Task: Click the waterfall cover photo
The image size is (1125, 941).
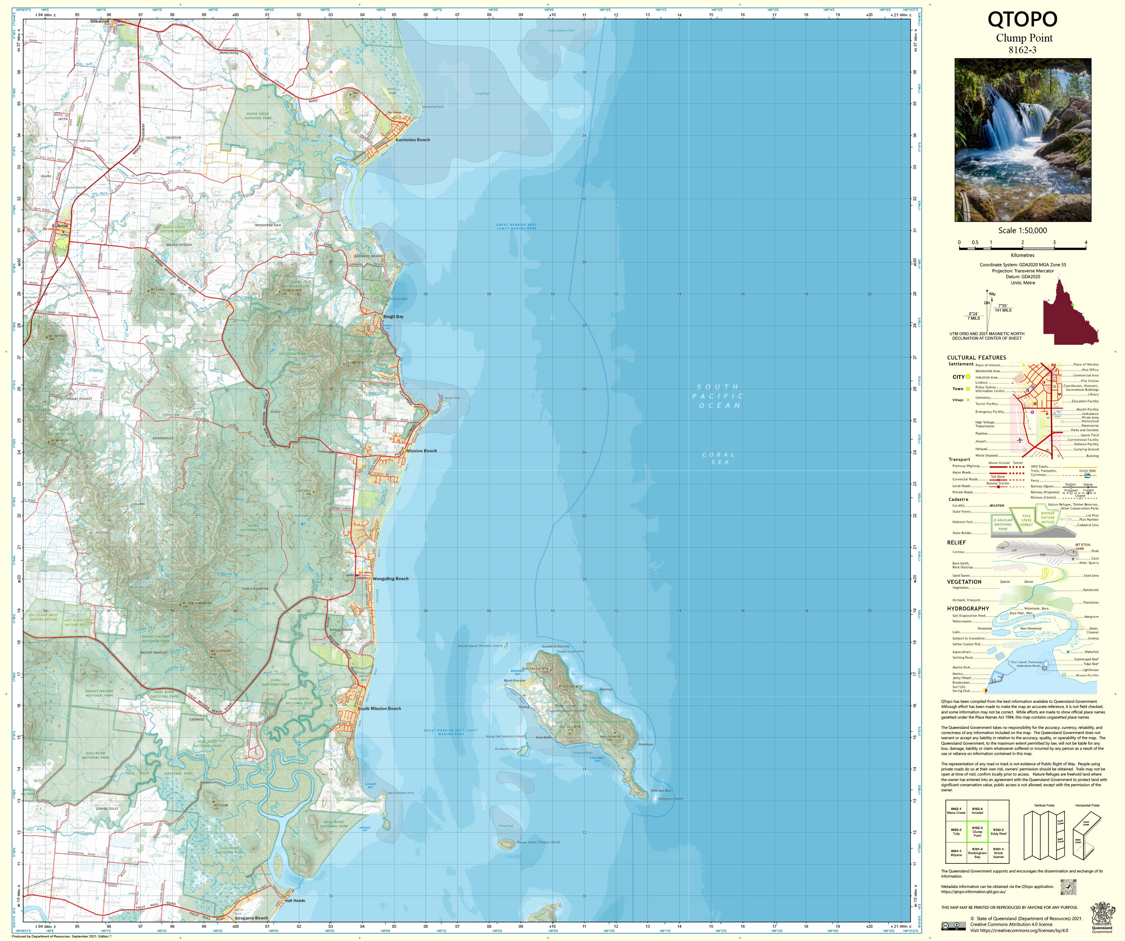Action: point(1023,140)
